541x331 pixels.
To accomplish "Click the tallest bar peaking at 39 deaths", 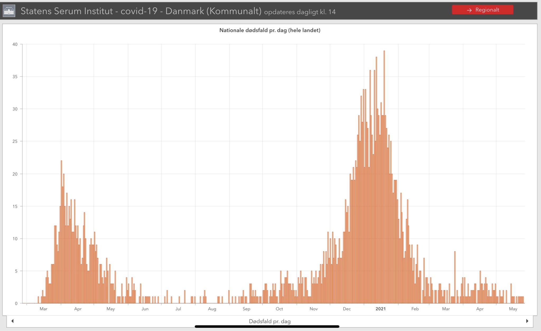I will click(x=384, y=177).
